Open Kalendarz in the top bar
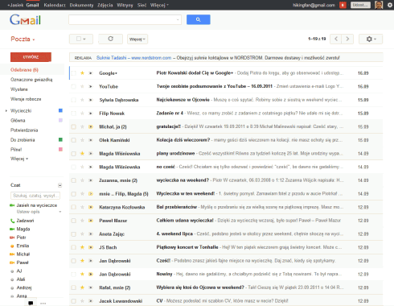 click(55, 5)
